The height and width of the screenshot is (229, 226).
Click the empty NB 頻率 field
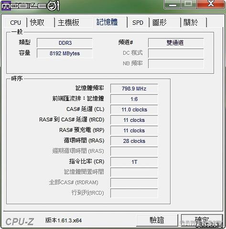176,64
